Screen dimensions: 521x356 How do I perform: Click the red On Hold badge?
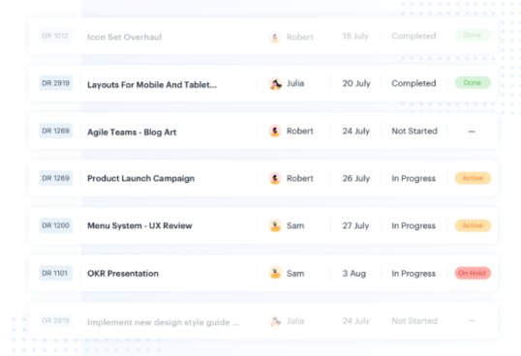pyautogui.click(x=473, y=273)
